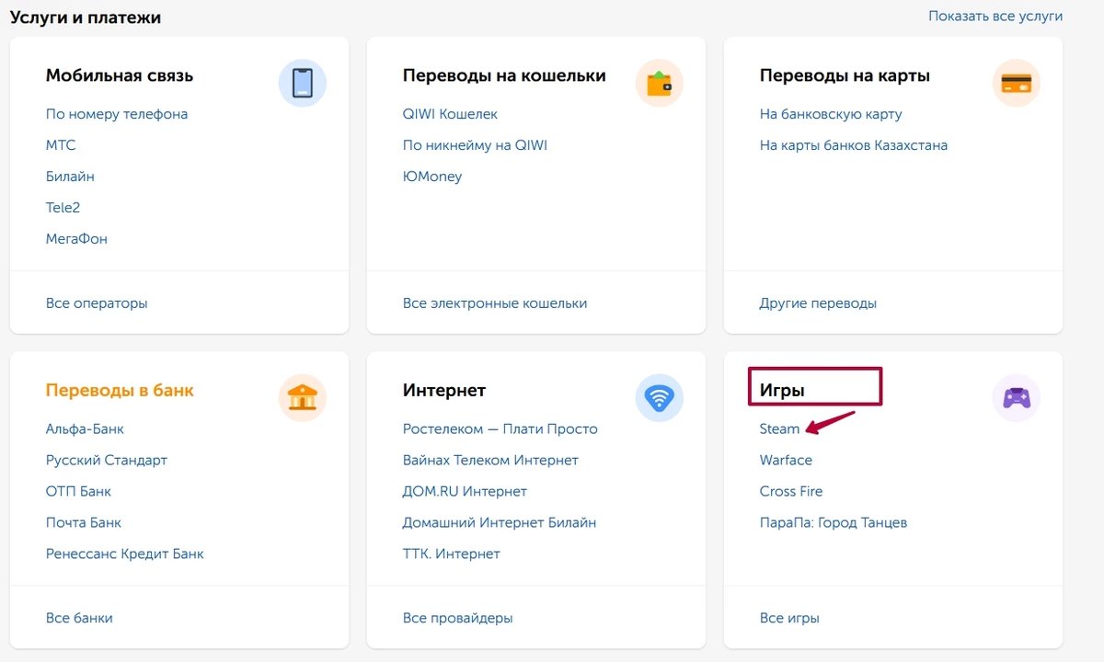Open the Игры heading
The height and width of the screenshot is (662, 1104).
(782, 390)
